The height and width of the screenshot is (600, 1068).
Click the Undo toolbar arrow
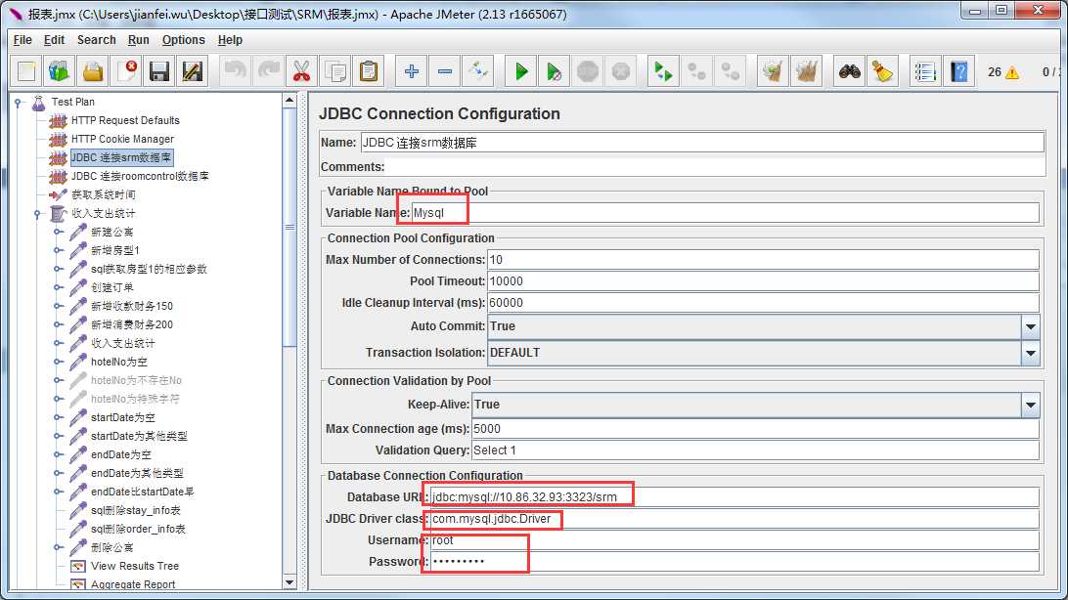pyautogui.click(x=235, y=71)
